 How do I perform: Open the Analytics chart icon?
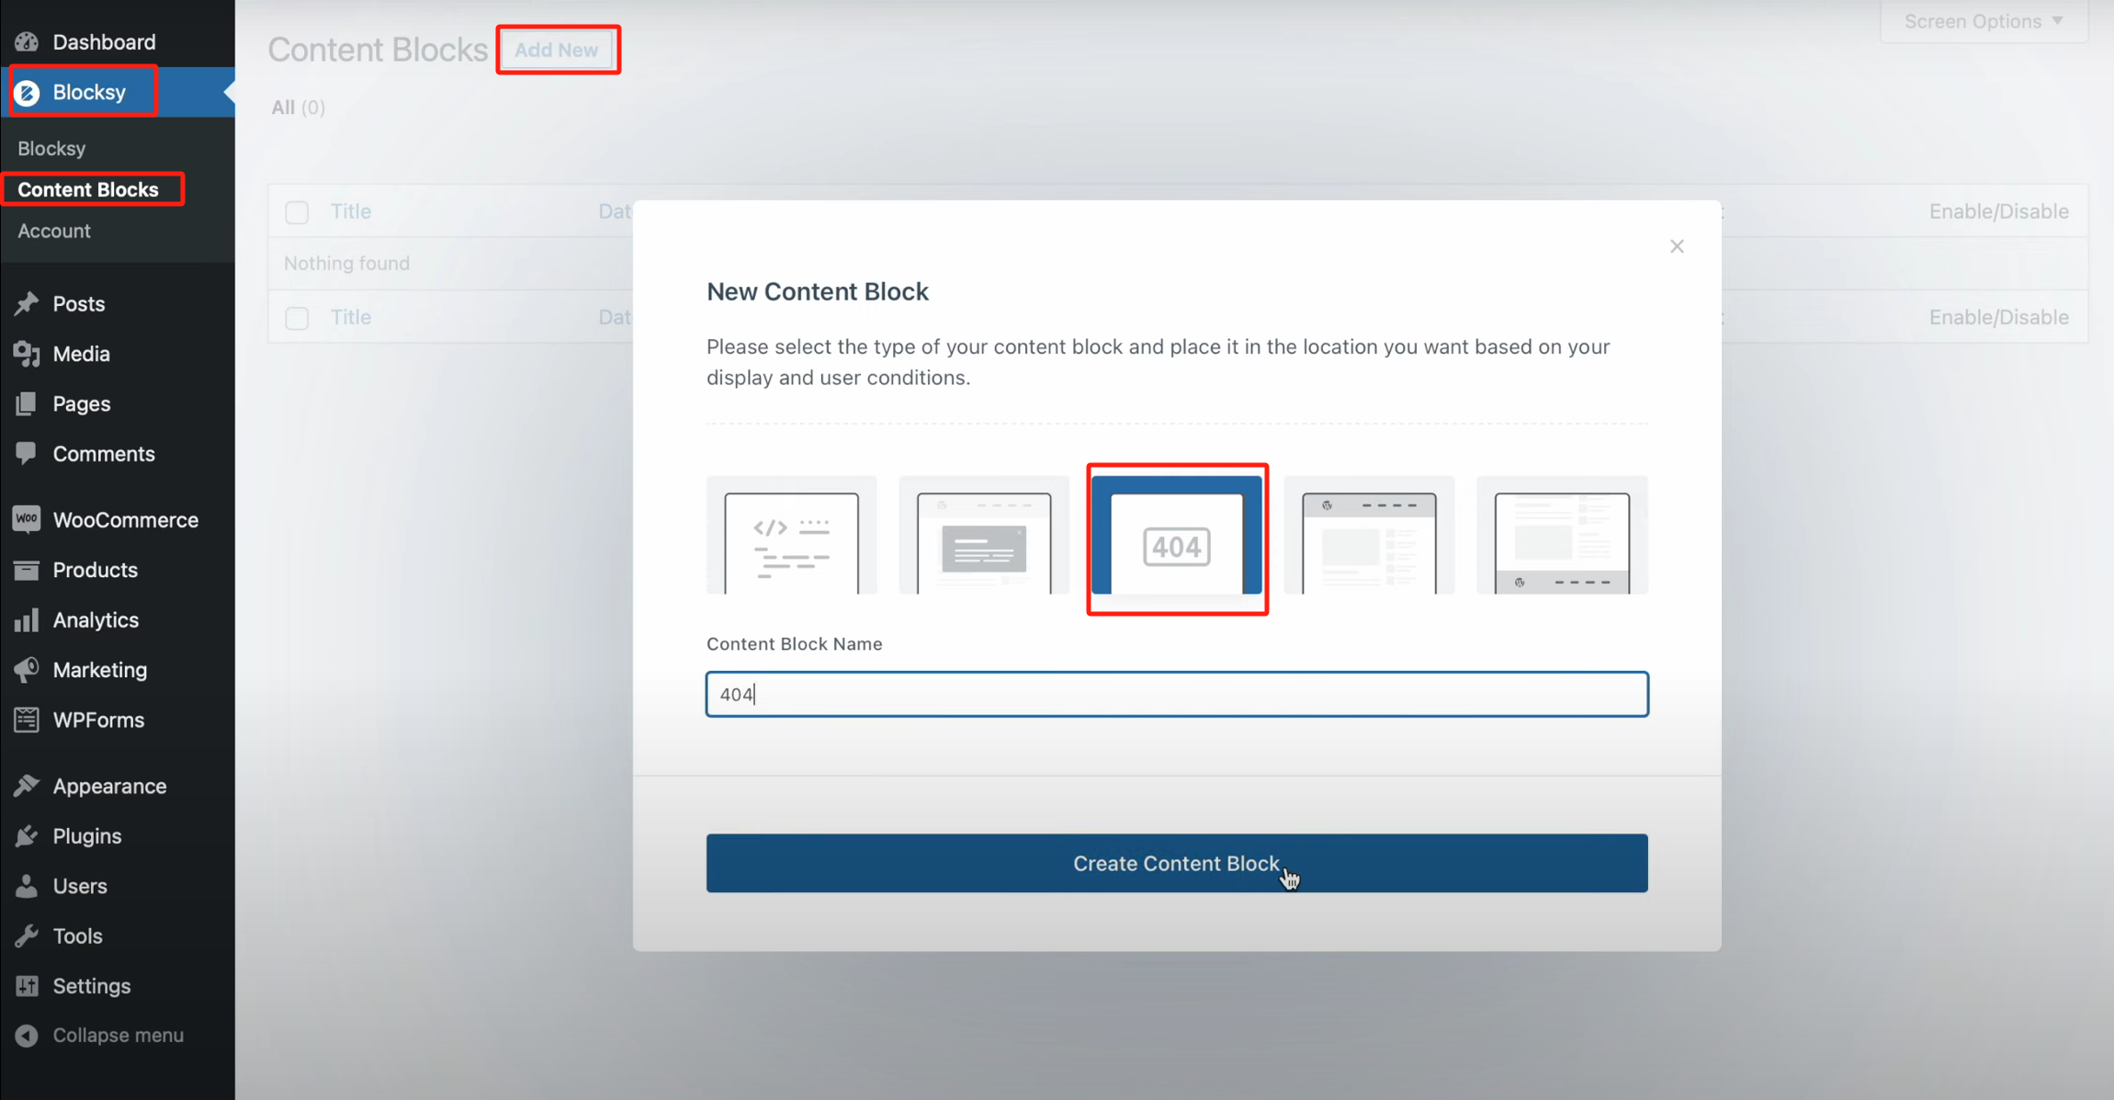pyautogui.click(x=27, y=619)
